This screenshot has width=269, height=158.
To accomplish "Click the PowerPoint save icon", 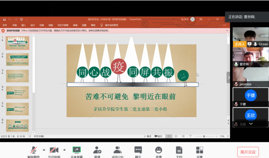I will coord(4,19).
